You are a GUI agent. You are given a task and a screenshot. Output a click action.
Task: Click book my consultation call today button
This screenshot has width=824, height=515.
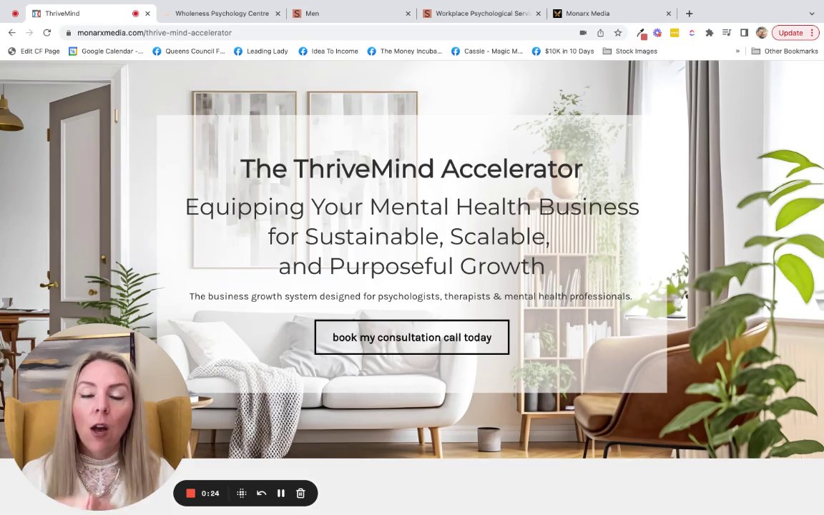tap(411, 338)
